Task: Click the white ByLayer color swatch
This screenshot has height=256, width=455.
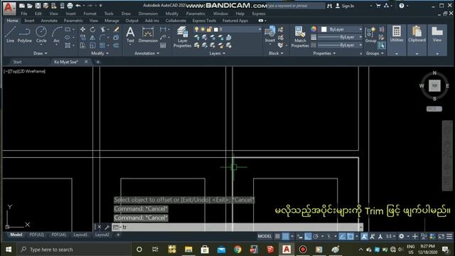Action: [324, 29]
